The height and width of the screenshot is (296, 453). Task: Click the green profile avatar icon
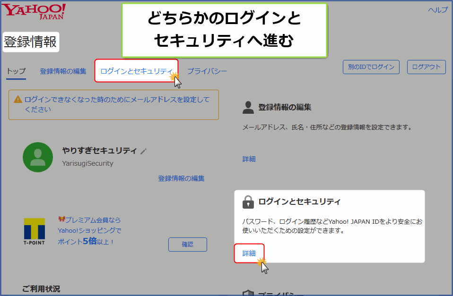tap(38, 157)
